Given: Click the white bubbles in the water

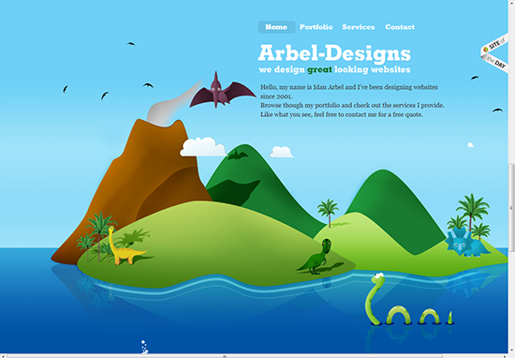Looking at the screenshot, I should (144, 347).
